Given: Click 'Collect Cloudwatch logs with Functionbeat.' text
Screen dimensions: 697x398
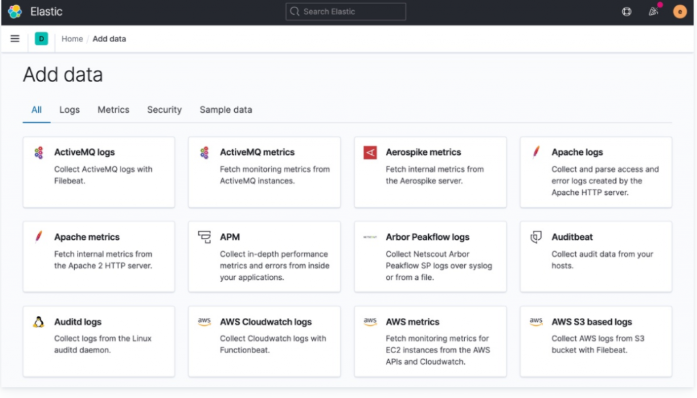Looking at the screenshot, I should point(273,344).
